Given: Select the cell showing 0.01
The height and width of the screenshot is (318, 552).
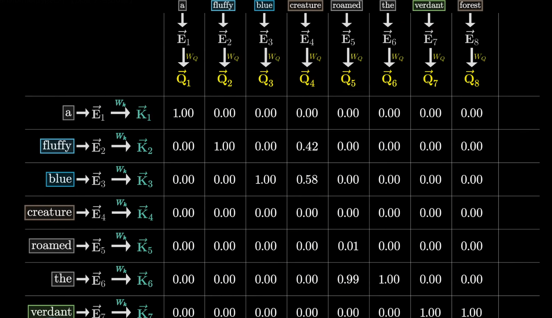Looking at the screenshot, I should (348, 246).
